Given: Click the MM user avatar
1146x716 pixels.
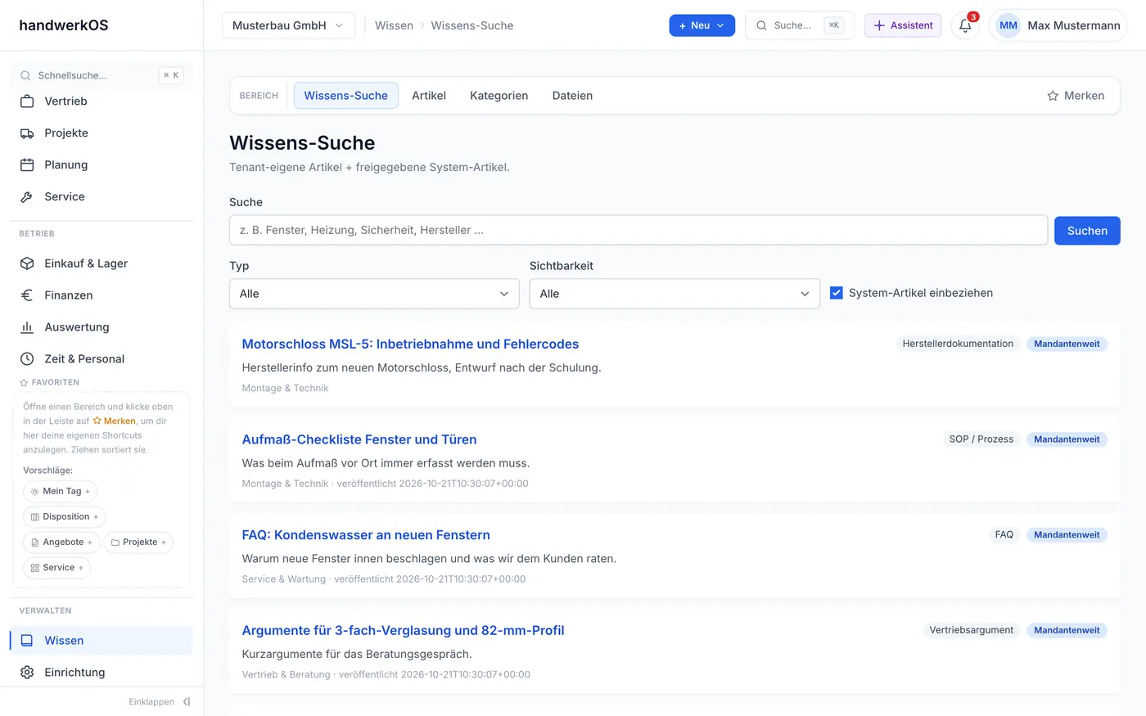Looking at the screenshot, I should (x=1008, y=25).
